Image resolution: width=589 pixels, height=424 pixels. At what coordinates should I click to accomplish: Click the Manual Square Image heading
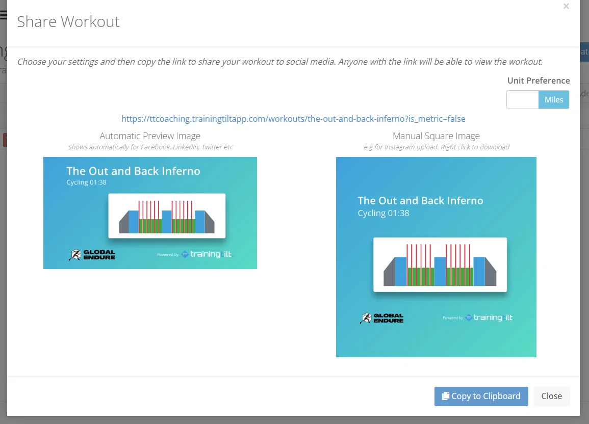(436, 136)
